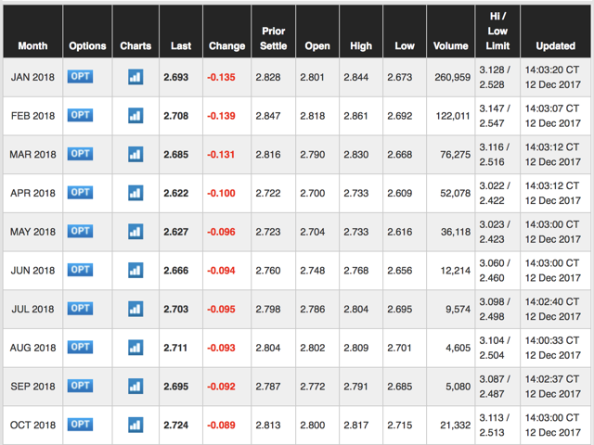The height and width of the screenshot is (445, 594).
Task: View options for OCT 2018 contract
Action: [80, 425]
